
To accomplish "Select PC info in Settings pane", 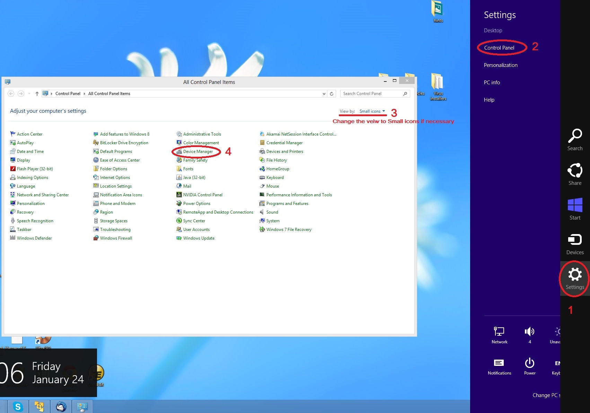I will [x=492, y=83].
